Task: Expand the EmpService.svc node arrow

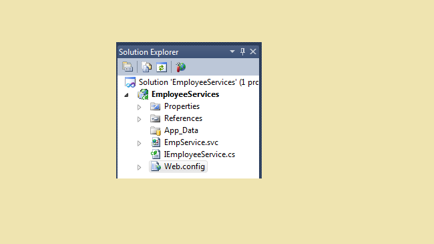Action: click(140, 143)
